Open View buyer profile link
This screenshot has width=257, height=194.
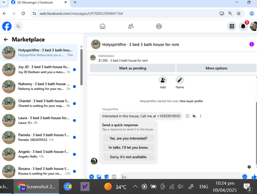[191, 101]
